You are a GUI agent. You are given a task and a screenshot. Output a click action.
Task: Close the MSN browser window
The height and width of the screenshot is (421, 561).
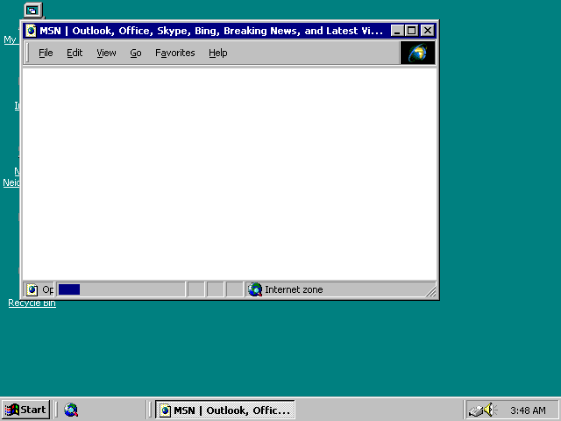click(428, 31)
